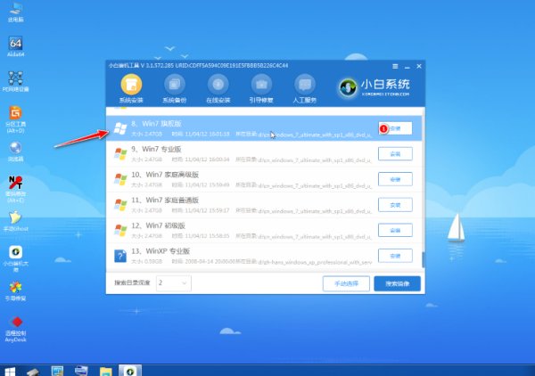Open the 远程控制 AnyDesk desktop icon
The width and height of the screenshot is (535, 376).
(16, 329)
